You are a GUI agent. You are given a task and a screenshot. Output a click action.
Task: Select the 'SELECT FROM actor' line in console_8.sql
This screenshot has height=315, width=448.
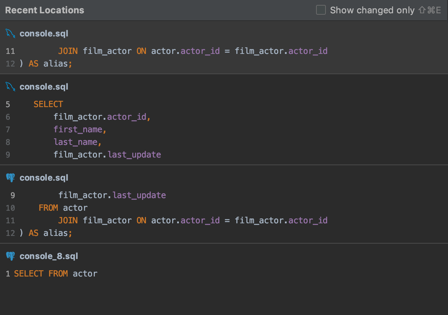click(56, 274)
